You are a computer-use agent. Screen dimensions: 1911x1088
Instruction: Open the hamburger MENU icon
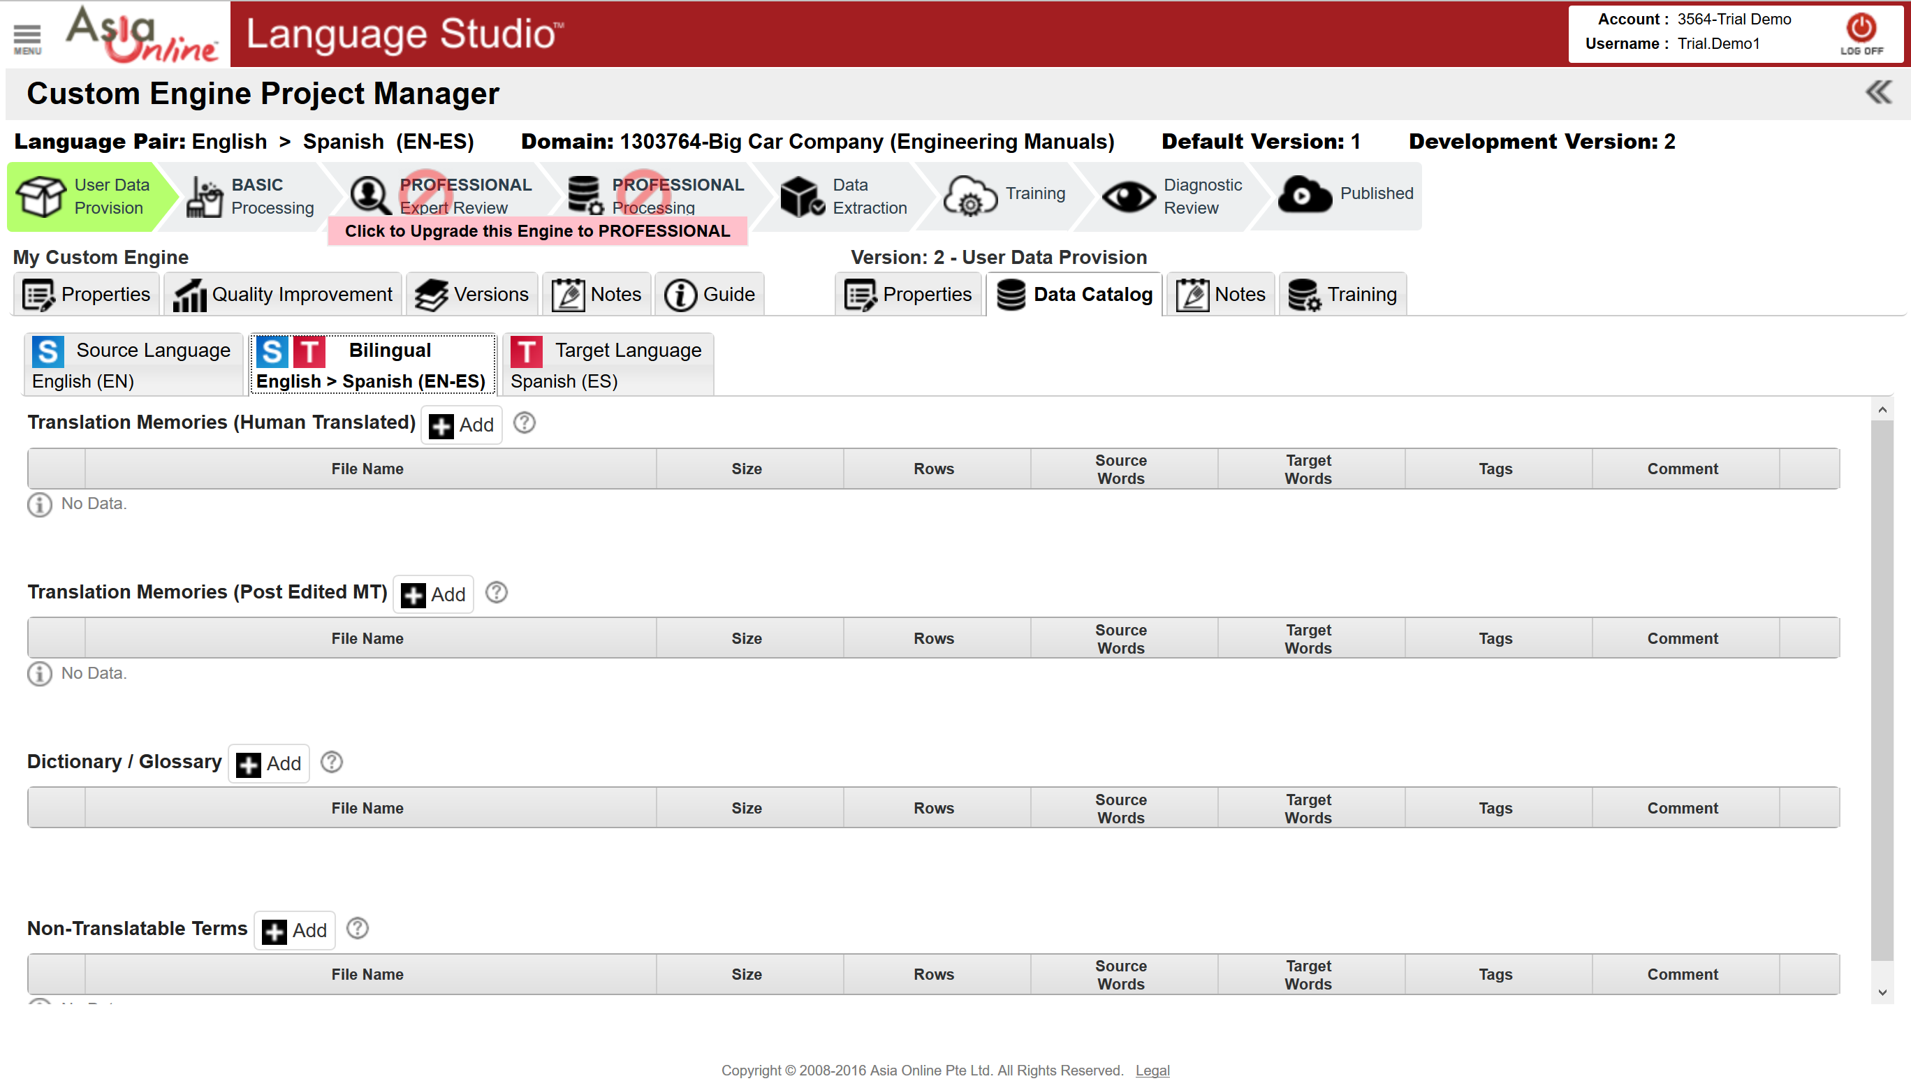pyautogui.click(x=27, y=38)
